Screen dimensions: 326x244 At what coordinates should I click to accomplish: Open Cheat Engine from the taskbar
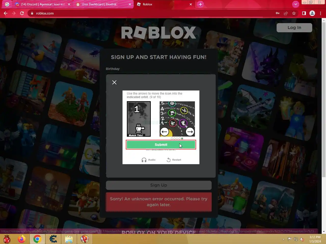pos(53,239)
